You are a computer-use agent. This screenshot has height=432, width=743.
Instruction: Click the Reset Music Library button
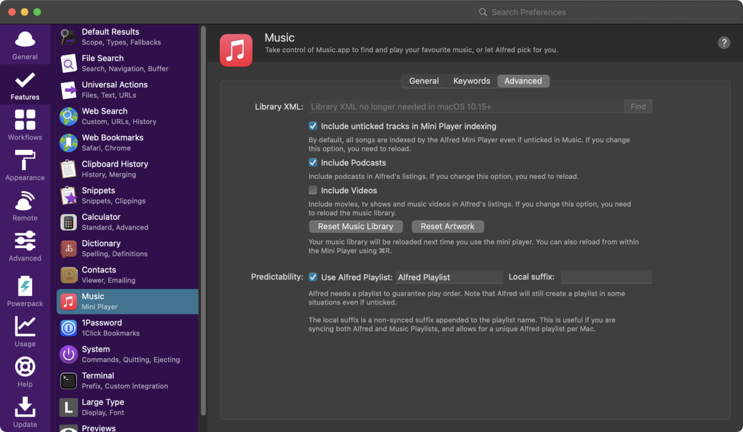click(355, 227)
